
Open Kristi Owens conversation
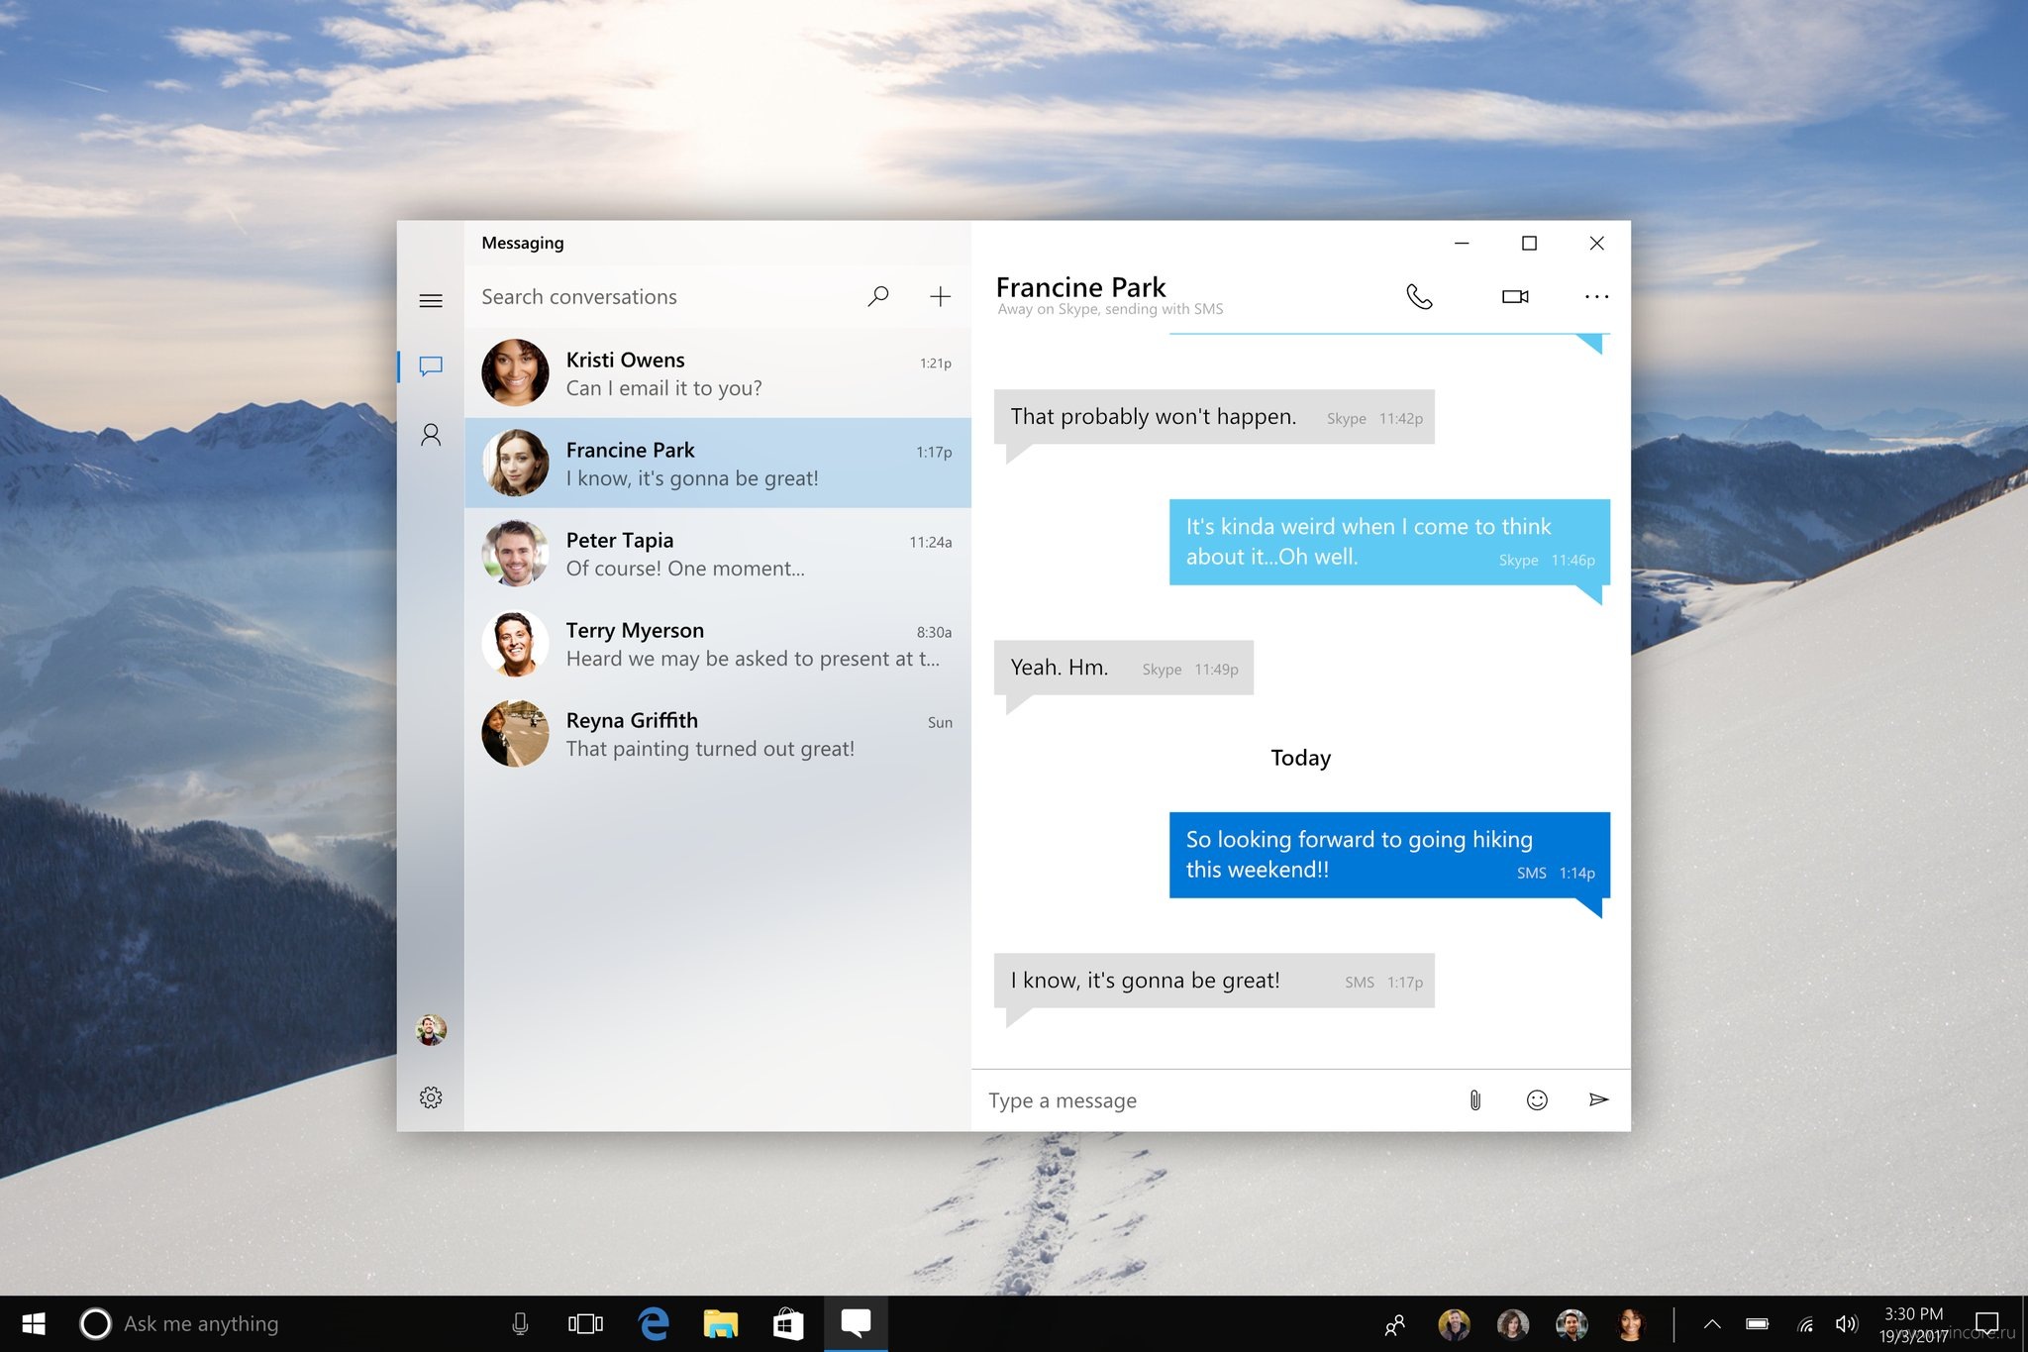[718, 373]
